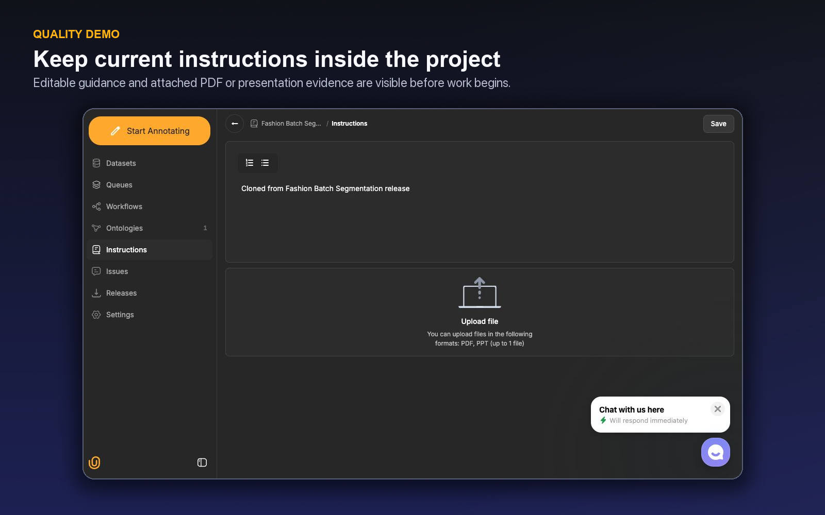Open the Workflows section

tap(150, 207)
